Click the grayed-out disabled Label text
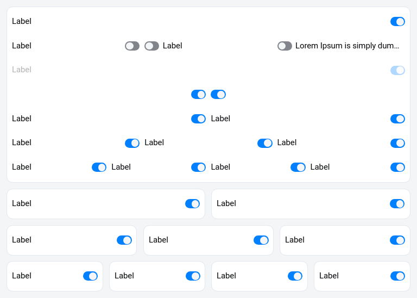The width and height of the screenshot is (417, 298). coord(22,70)
